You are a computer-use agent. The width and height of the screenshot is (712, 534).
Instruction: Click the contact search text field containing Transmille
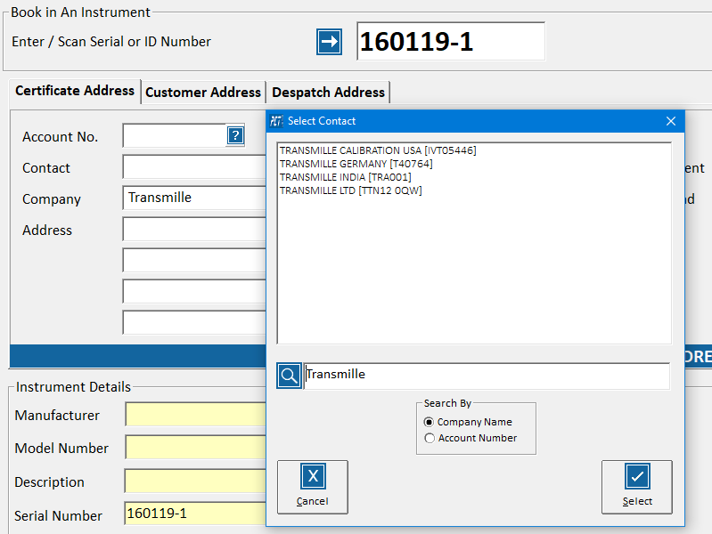487,376
